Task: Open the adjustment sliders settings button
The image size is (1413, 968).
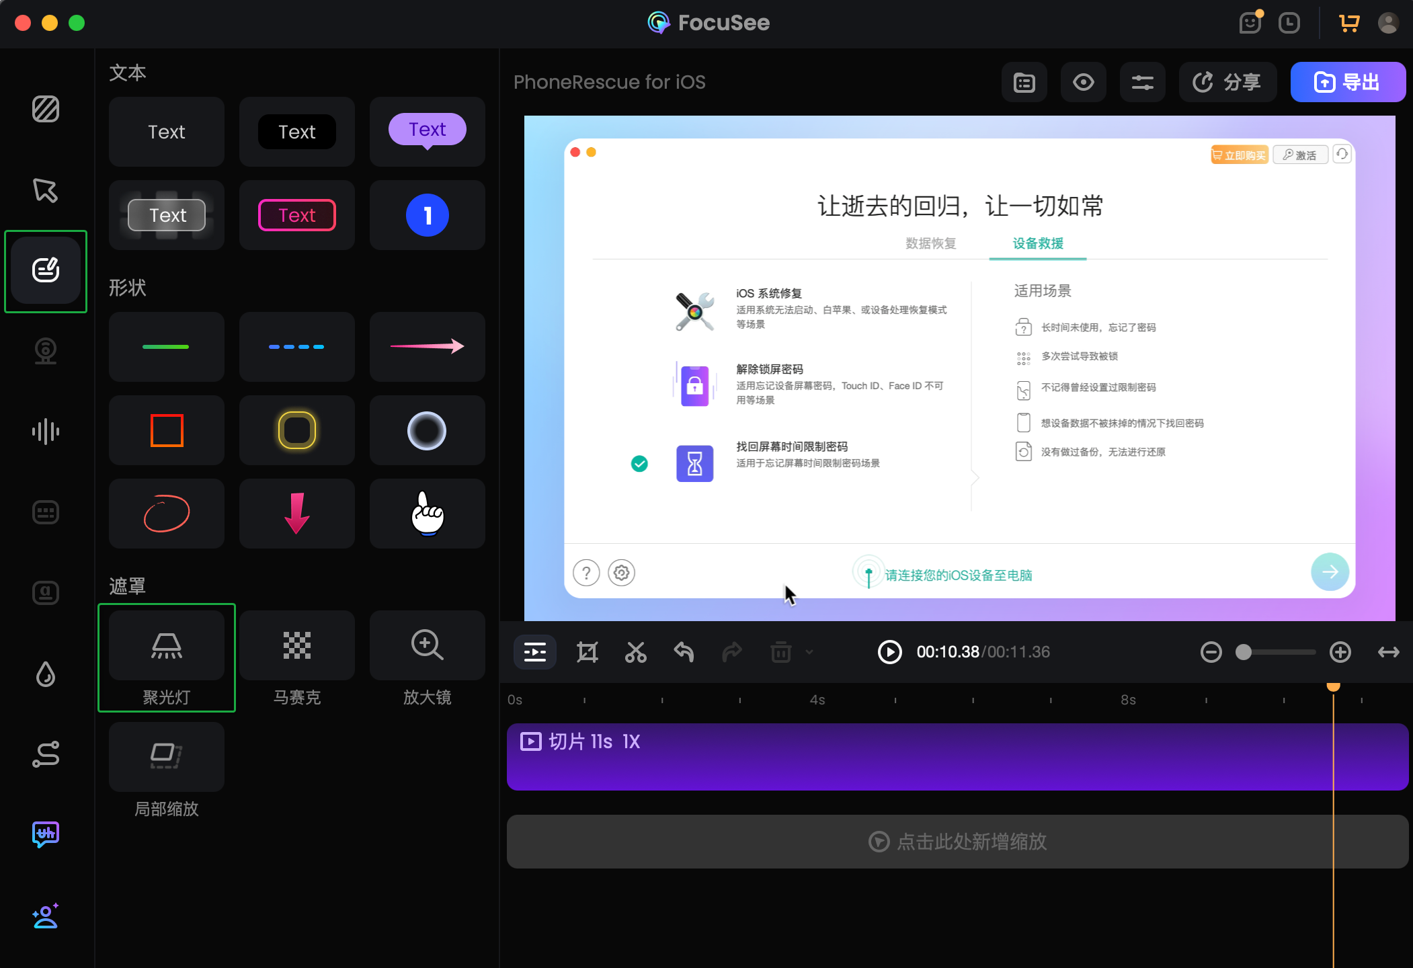Action: (1143, 82)
